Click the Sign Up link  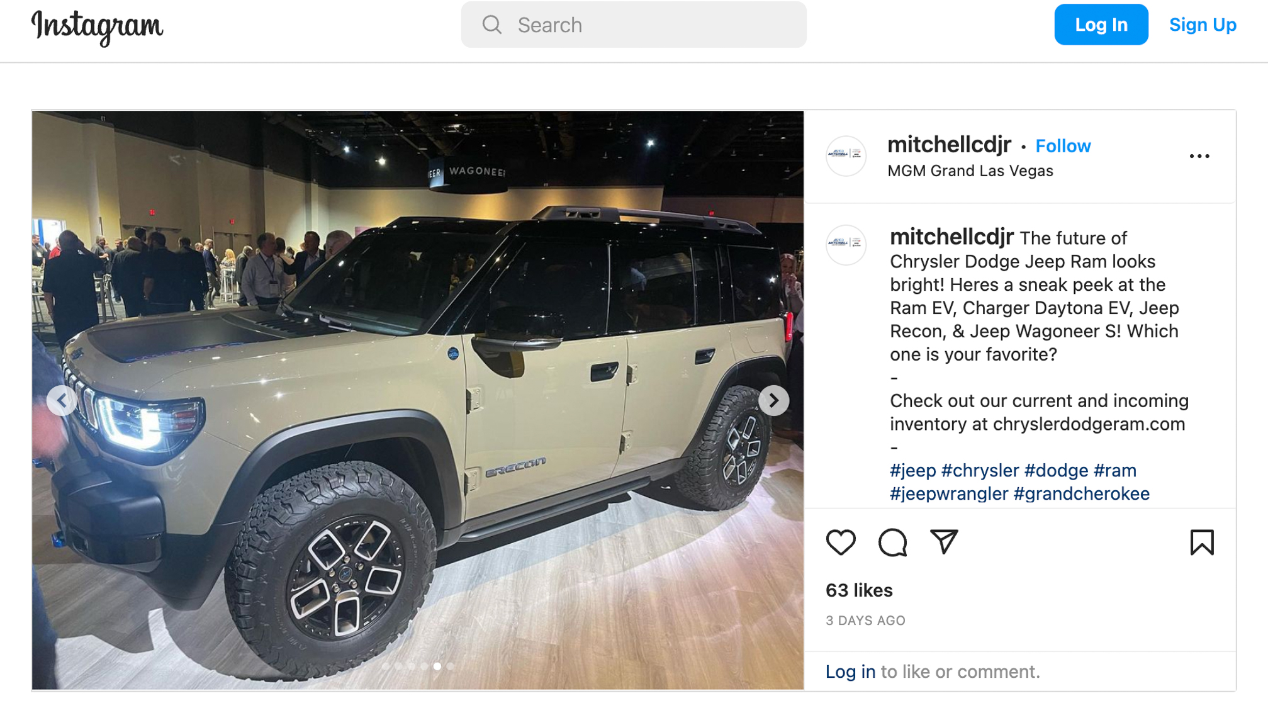pyautogui.click(x=1203, y=25)
